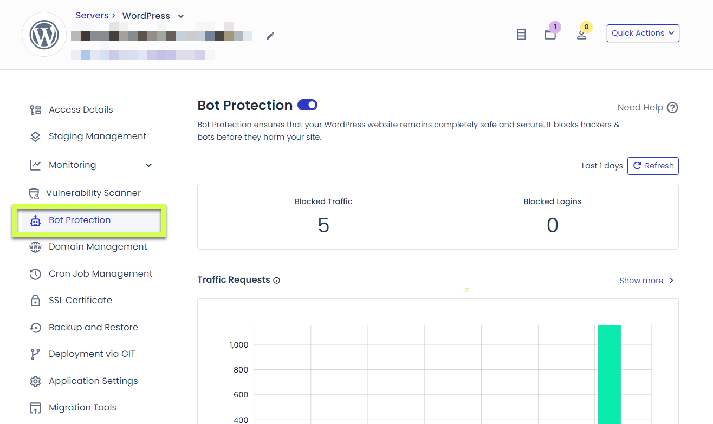Open Access Details menu item
The image size is (713, 424).
[x=81, y=110]
